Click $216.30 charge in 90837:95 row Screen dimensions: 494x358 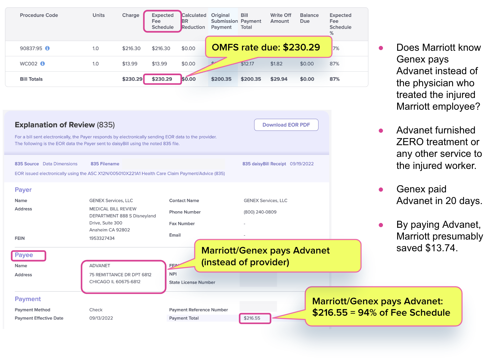point(131,48)
